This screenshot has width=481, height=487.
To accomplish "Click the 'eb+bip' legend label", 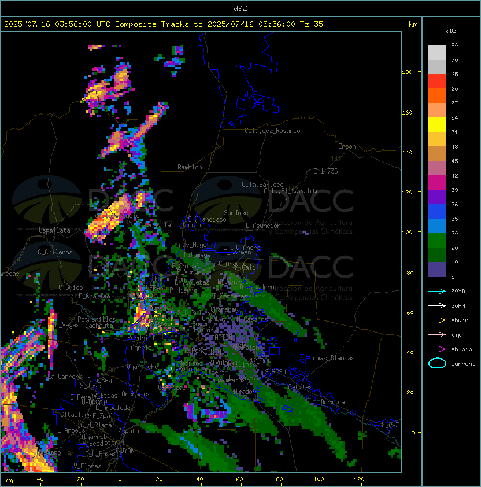I will (x=461, y=349).
